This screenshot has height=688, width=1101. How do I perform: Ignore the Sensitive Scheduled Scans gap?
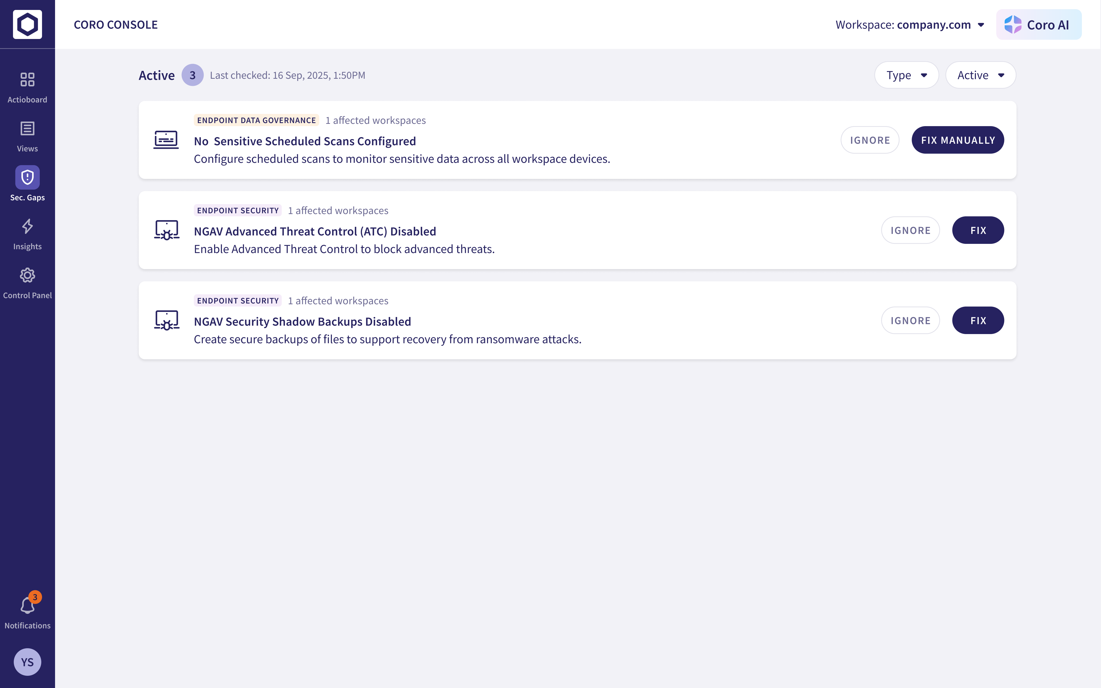point(869,140)
